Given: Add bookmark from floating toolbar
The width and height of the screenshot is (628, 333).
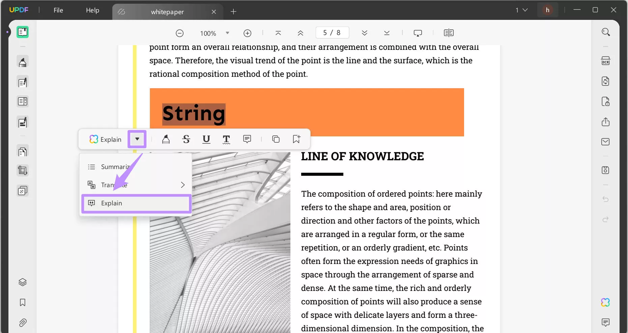Looking at the screenshot, I should click(296, 139).
